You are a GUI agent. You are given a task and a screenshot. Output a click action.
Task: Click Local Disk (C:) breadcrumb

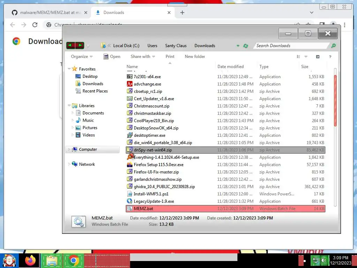126,46
